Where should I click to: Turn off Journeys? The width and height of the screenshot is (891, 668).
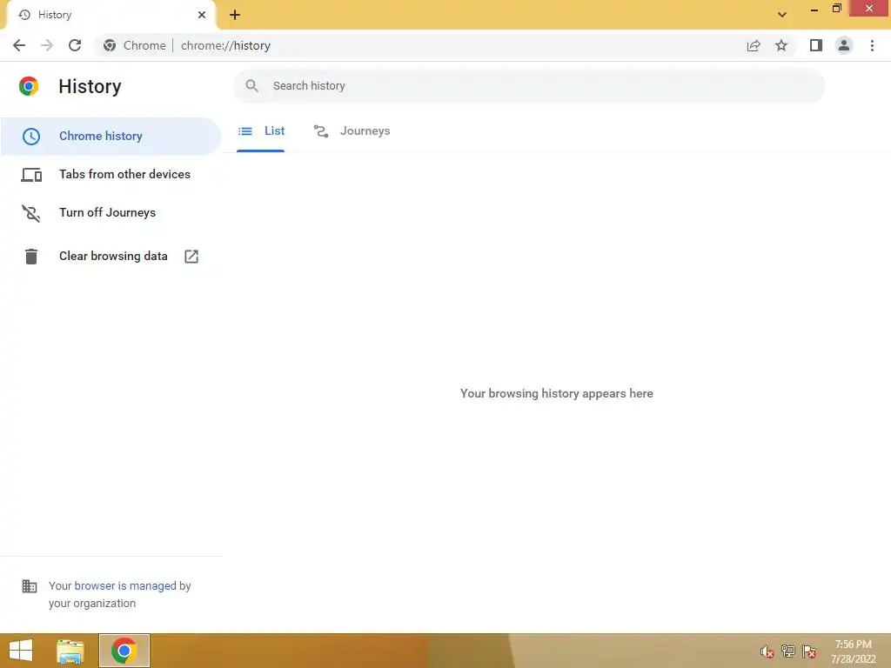(111, 212)
